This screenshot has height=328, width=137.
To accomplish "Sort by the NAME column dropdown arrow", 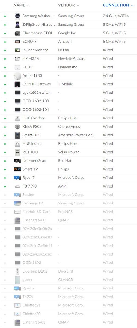I will point(29,5).
